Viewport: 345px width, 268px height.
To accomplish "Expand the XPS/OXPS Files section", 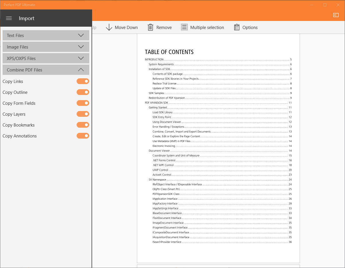I will pos(46,58).
